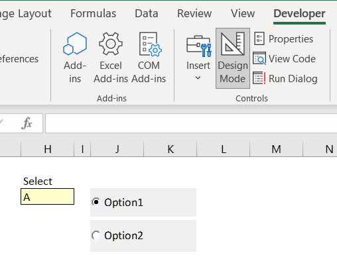
Task: Click the Insert controls toolbox icon
Action: click(x=199, y=46)
